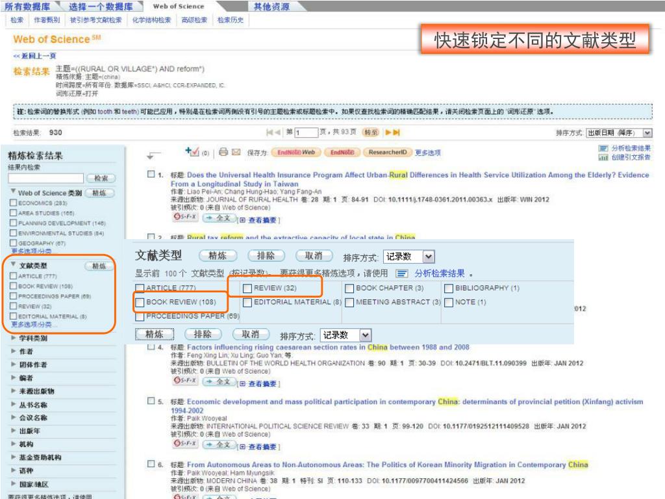Click 更多选项 link after save buttons

[x=427, y=153]
